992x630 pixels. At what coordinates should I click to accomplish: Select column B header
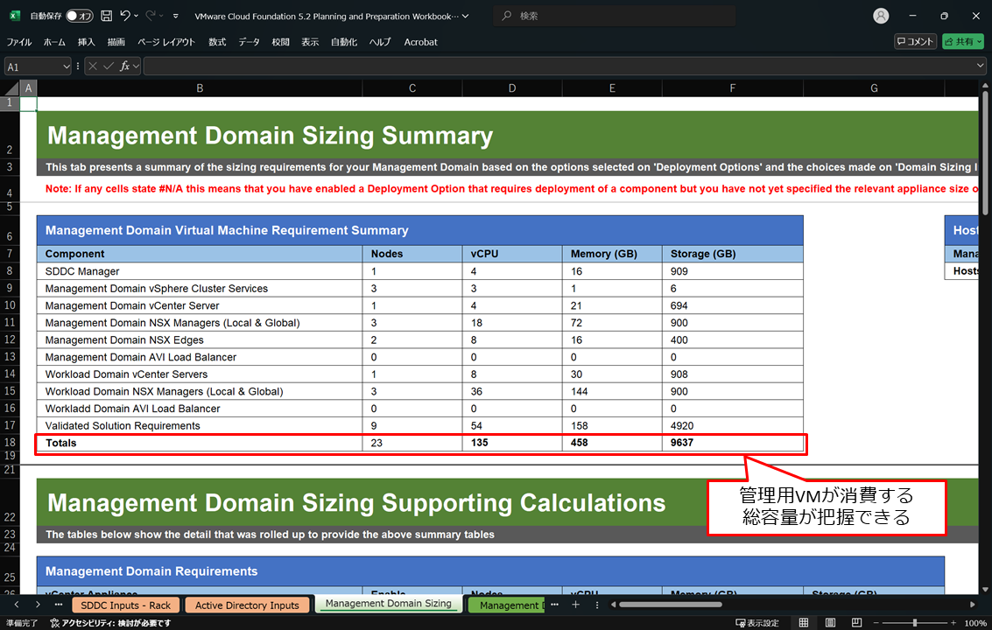click(200, 88)
